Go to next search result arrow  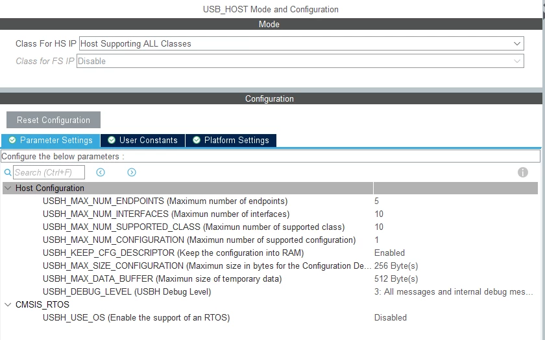tap(131, 172)
